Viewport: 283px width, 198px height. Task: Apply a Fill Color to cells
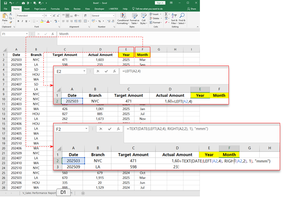point(42,21)
